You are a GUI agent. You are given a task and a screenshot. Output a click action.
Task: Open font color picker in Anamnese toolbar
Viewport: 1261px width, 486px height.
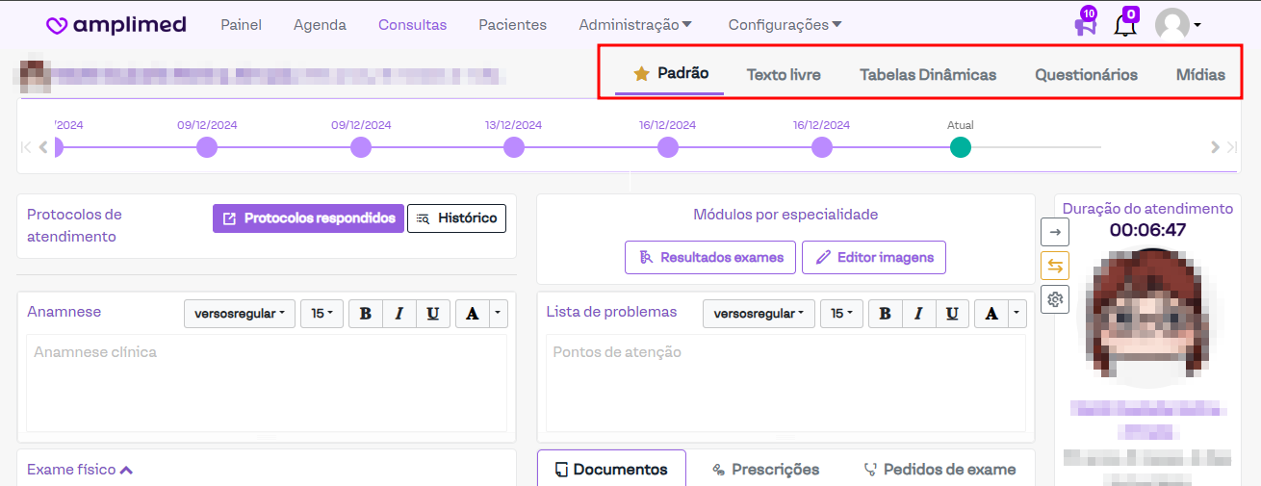(472, 314)
